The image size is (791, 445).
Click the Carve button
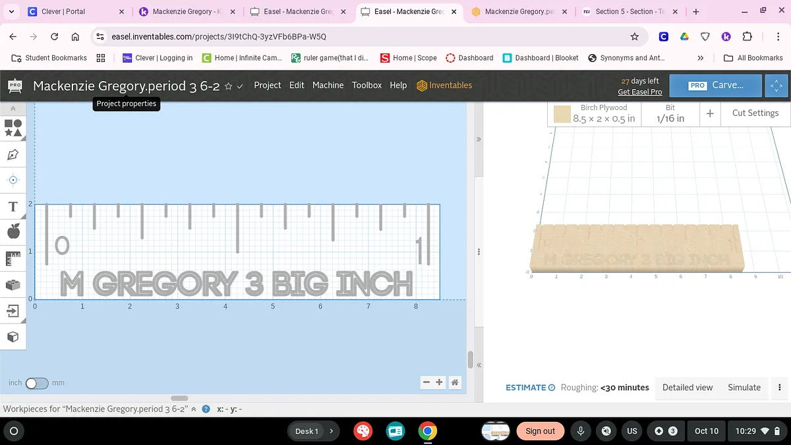tap(716, 85)
